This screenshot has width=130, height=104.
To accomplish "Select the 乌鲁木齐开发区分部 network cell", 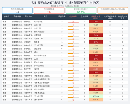I will coord(42,83).
